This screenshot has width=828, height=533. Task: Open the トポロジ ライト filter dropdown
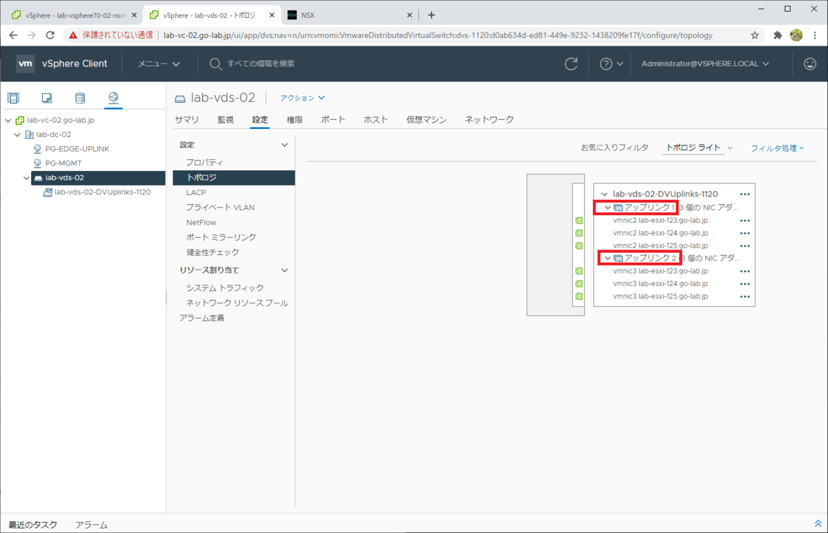click(699, 148)
